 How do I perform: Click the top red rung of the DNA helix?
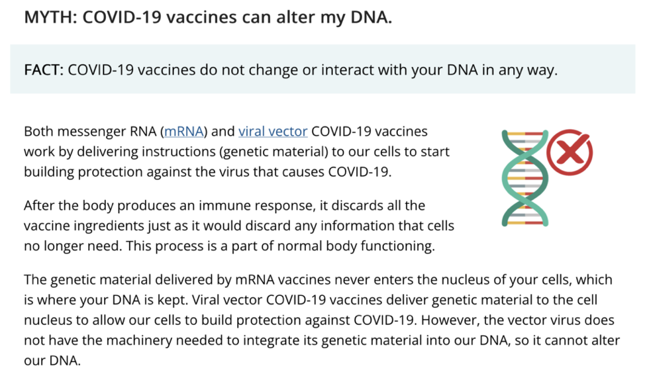point(534,134)
